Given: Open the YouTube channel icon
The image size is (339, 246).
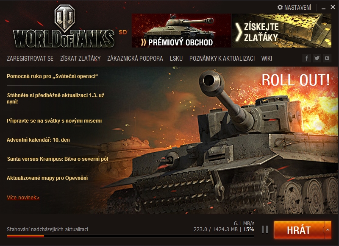Looking at the screenshot, I should pos(327,58).
